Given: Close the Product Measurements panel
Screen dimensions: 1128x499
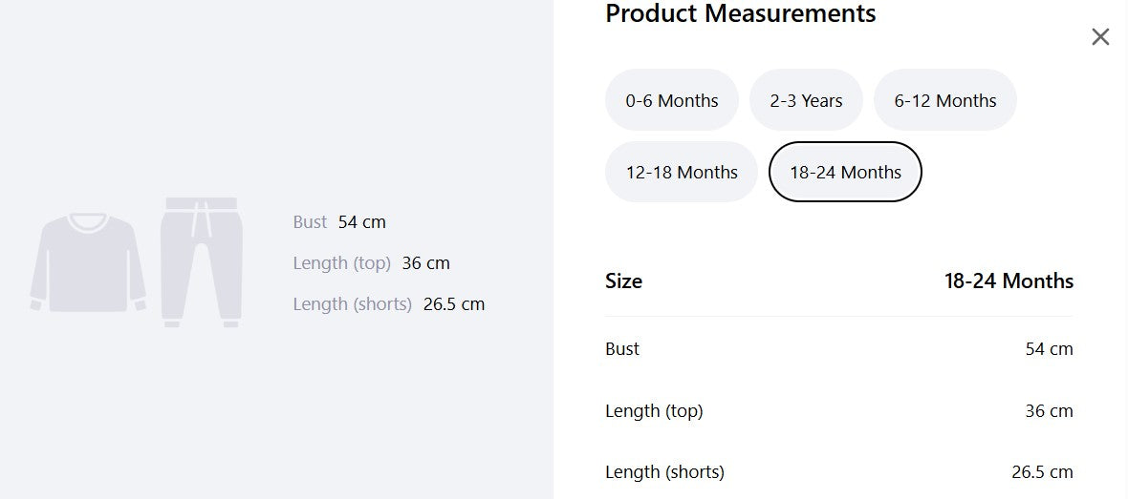Looking at the screenshot, I should coord(1100,36).
